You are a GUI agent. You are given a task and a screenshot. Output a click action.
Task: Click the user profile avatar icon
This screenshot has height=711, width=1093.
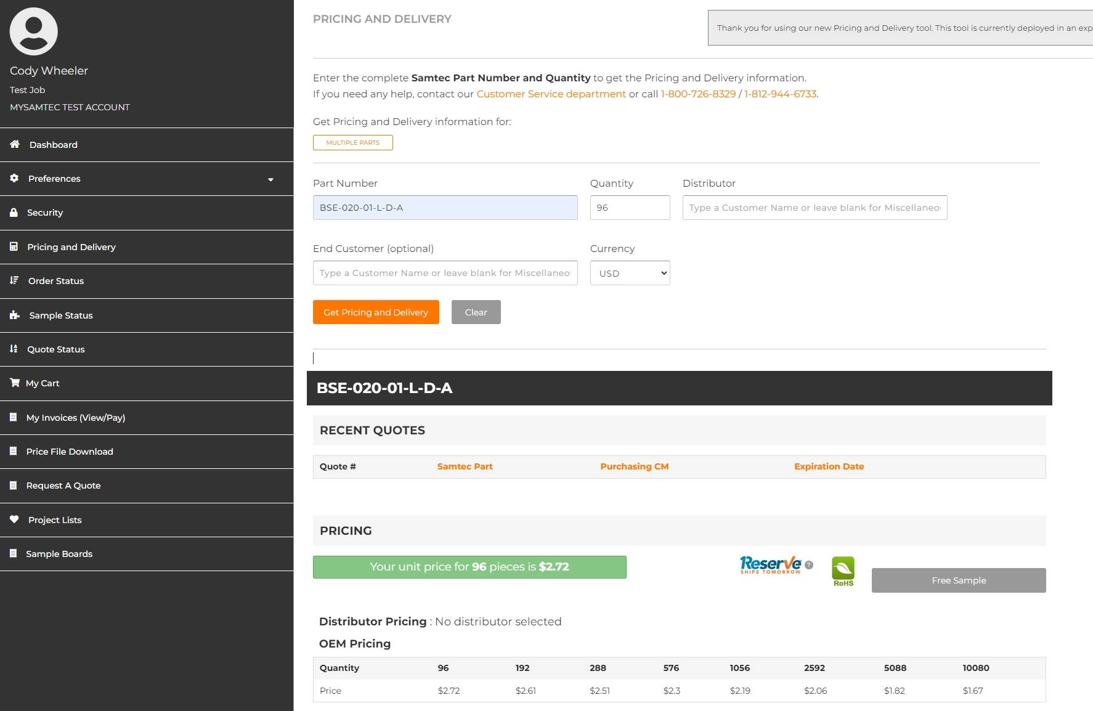(x=34, y=31)
